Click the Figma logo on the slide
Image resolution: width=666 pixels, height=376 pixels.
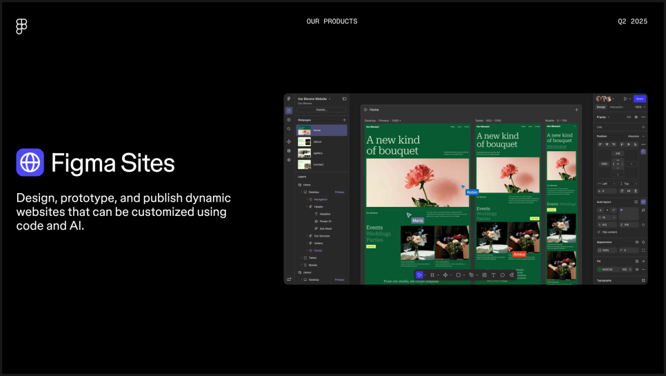(x=21, y=26)
